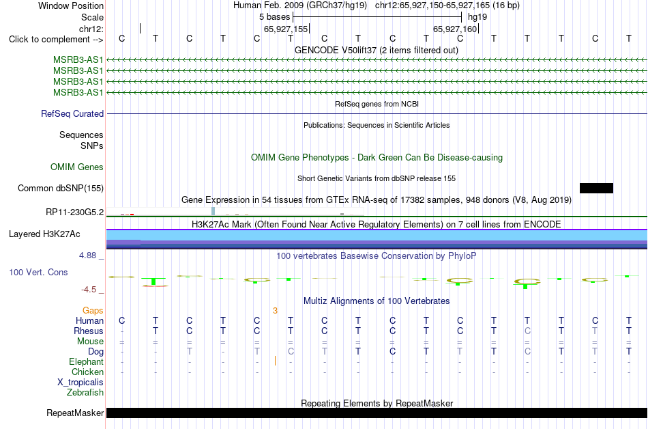Open '100 vertebrates Basewise Conservation by PhyloP' title
This screenshot has width=648, height=429.
pos(377,255)
